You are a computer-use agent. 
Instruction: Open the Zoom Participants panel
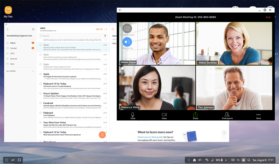[227, 116]
